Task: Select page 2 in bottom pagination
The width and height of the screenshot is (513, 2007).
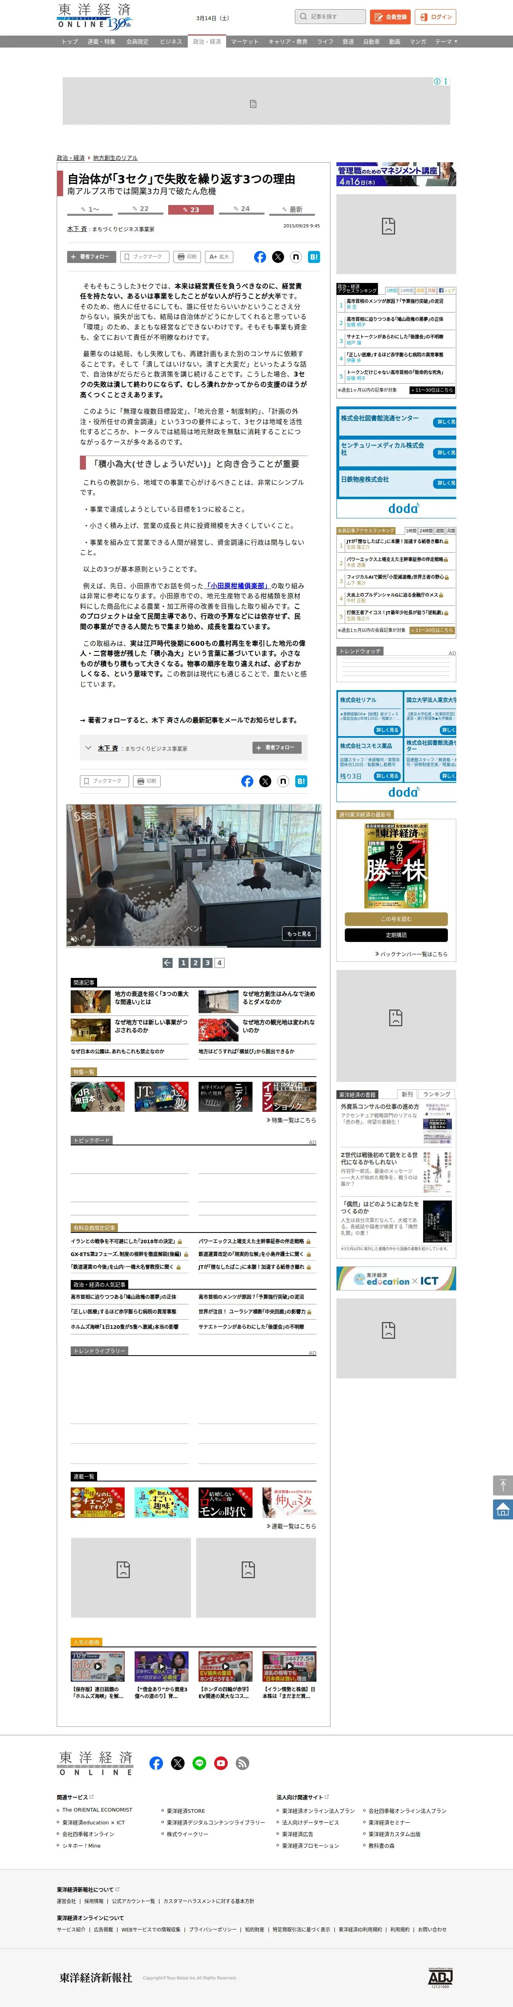Action: pyautogui.click(x=195, y=963)
